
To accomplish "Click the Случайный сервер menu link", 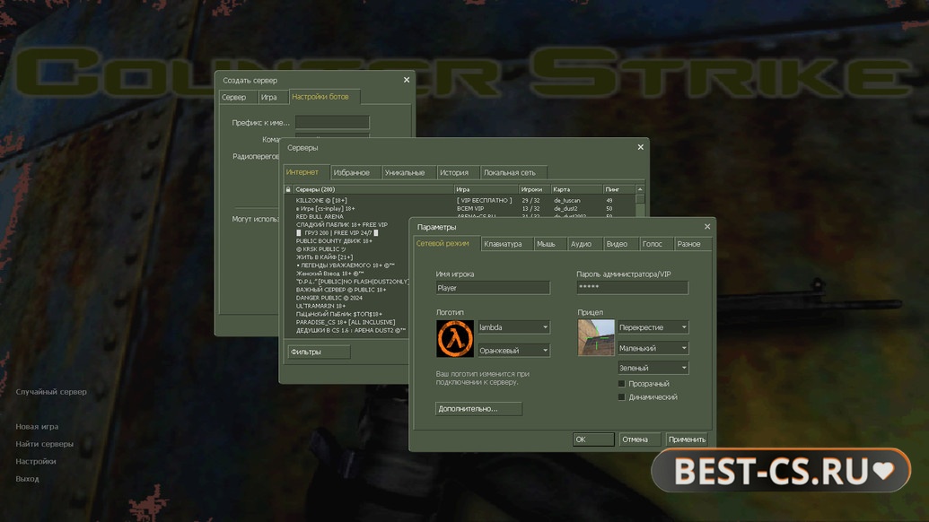I will [x=51, y=392].
